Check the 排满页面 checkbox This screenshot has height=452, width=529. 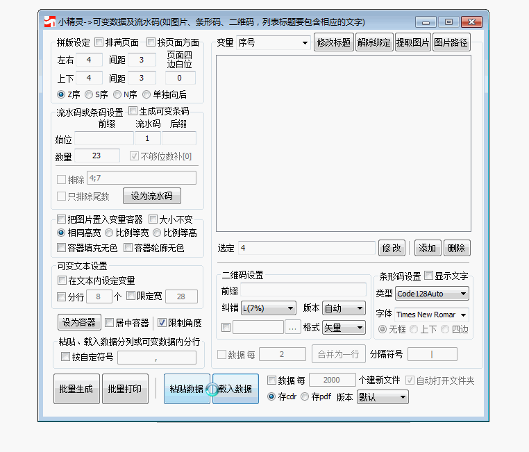click(x=99, y=42)
